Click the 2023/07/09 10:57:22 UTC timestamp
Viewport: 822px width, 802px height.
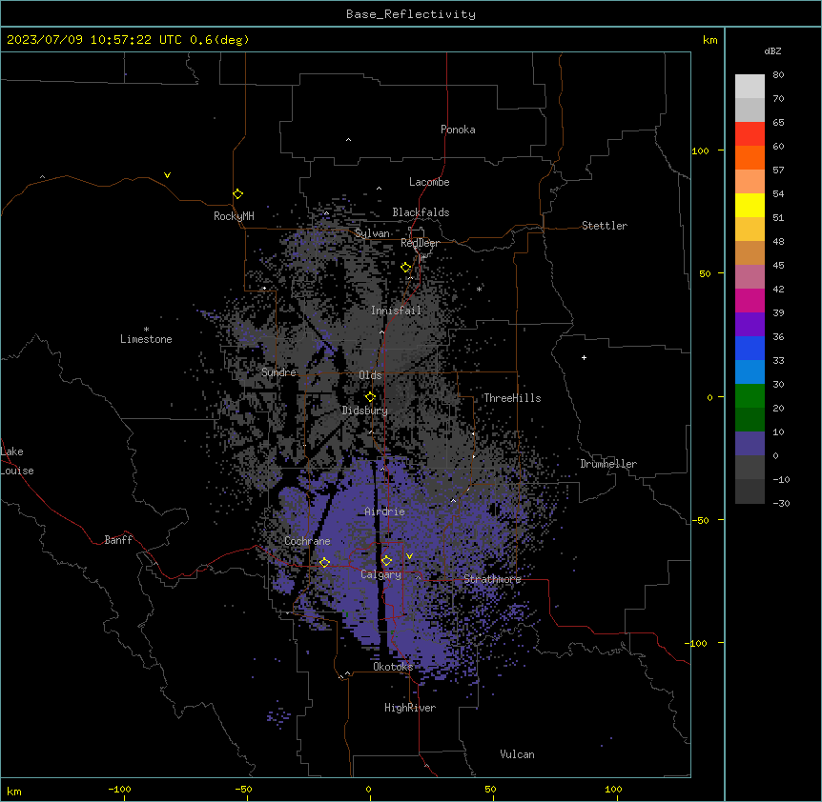coord(93,40)
